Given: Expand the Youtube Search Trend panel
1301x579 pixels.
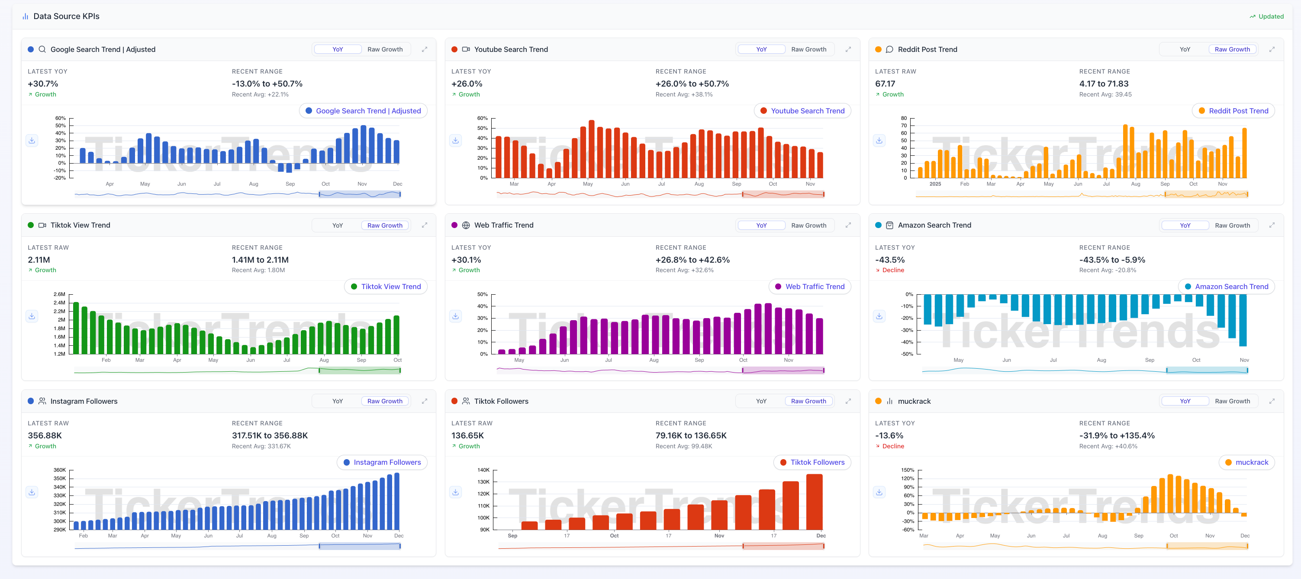Looking at the screenshot, I should [x=848, y=49].
